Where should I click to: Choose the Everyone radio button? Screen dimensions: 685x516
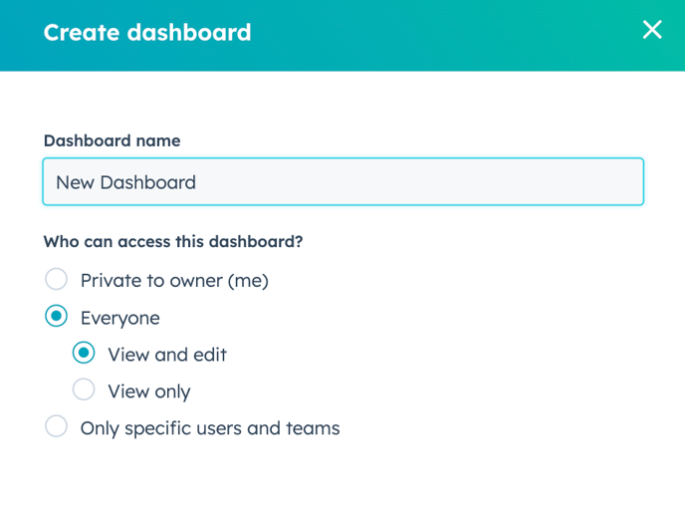[x=57, y=316]
